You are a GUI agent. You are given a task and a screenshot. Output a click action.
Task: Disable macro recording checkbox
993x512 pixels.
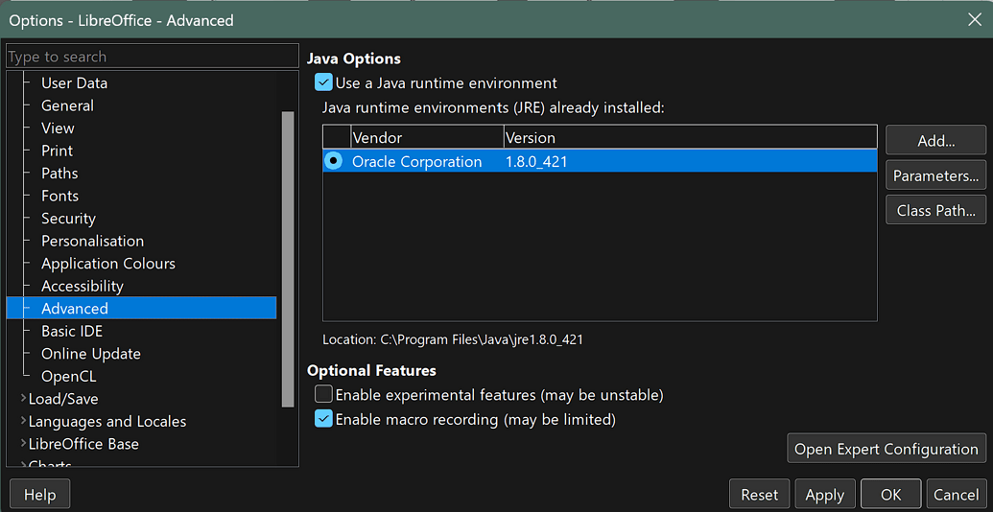(x=323, y=418)
